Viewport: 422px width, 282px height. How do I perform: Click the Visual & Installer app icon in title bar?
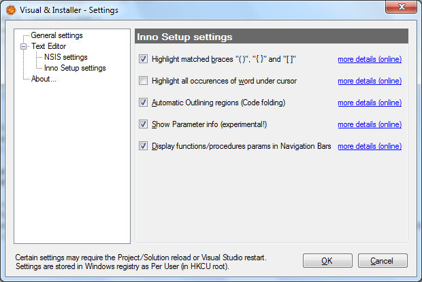[x=11, y=10]
